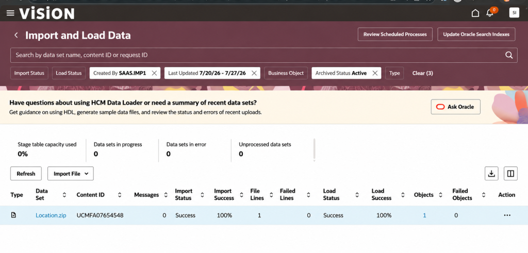Click the Ask Oracle button

pos(456,107)
